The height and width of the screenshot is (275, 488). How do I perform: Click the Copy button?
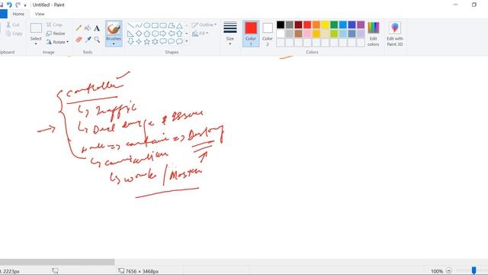(14, 34)
